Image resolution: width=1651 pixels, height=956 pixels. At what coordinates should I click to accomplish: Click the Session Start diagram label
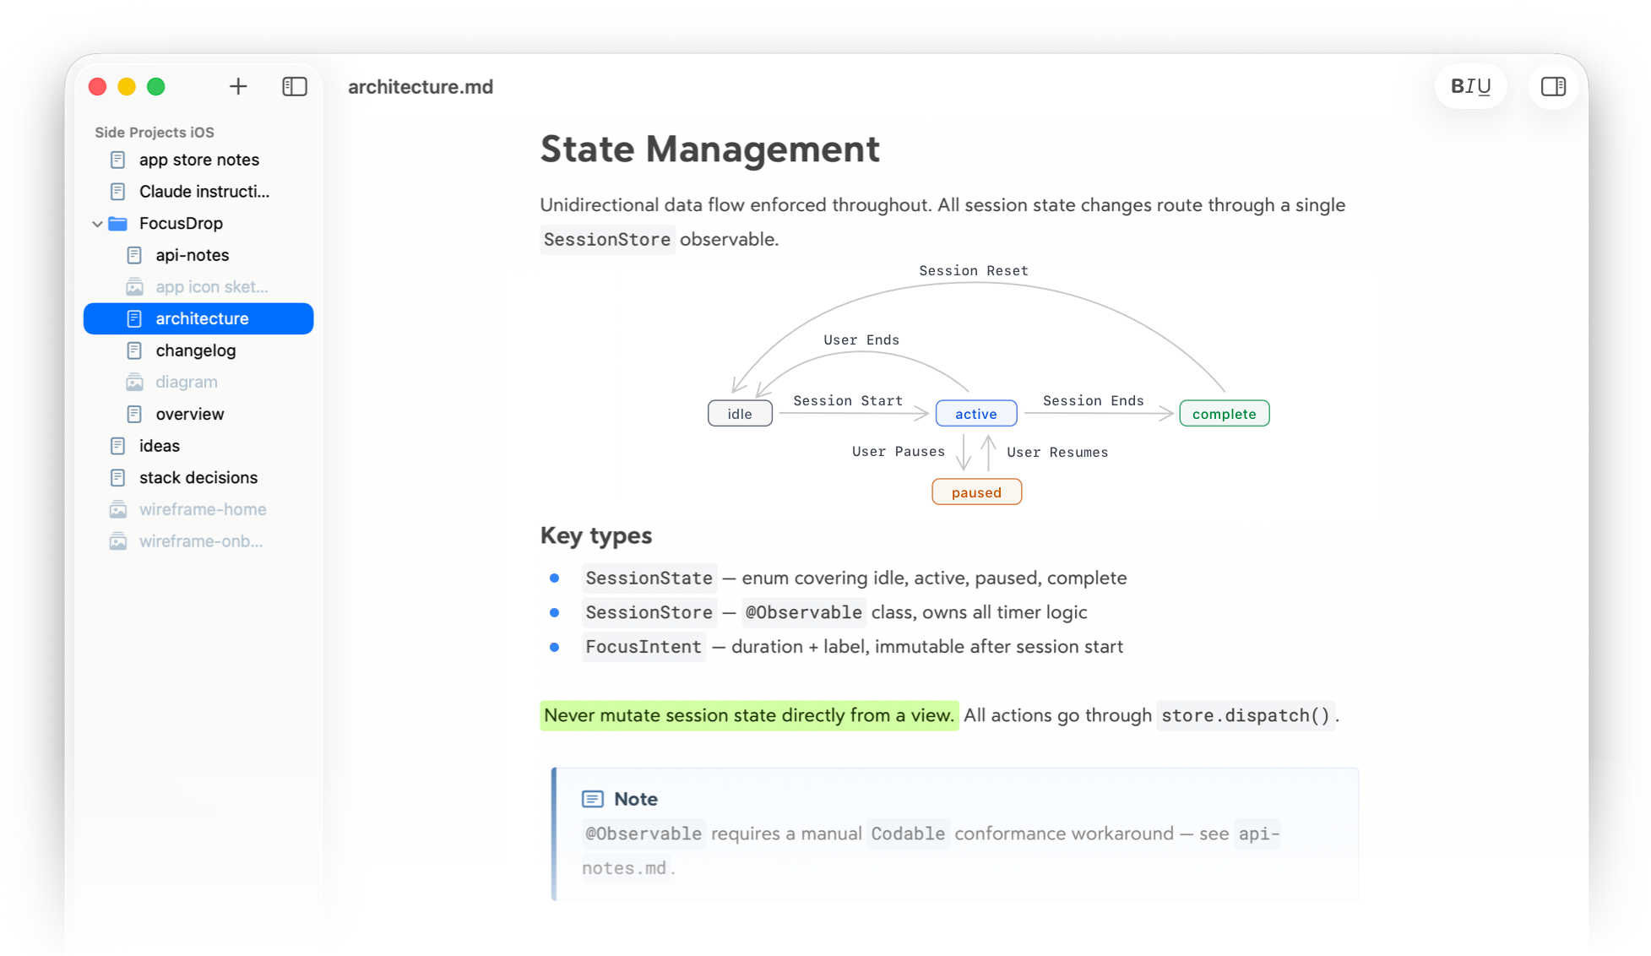pyautogui.click(x=848, y=401)
